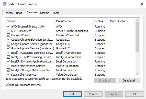
Task: Click Running status of AMD External Events Utility
Action: [100, 26]
